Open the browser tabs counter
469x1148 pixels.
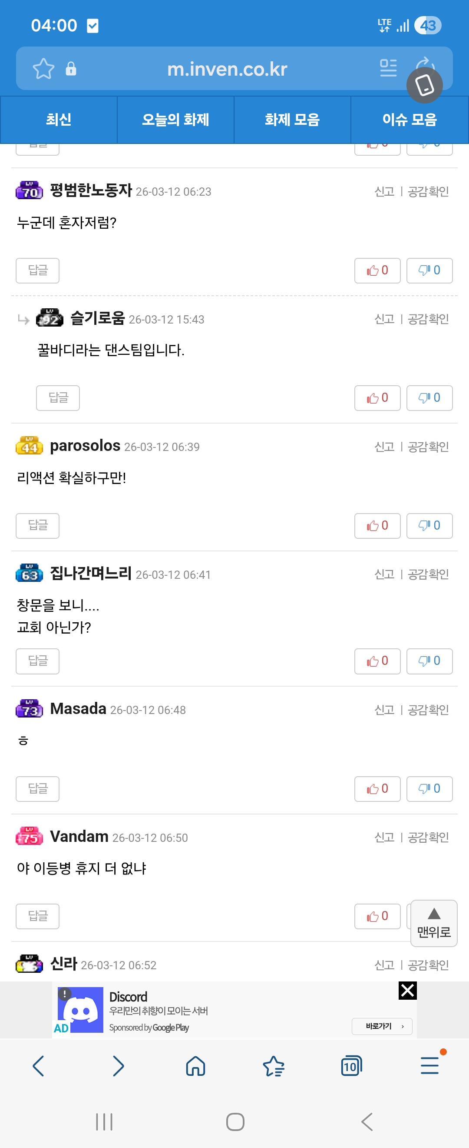[351, 1066]
